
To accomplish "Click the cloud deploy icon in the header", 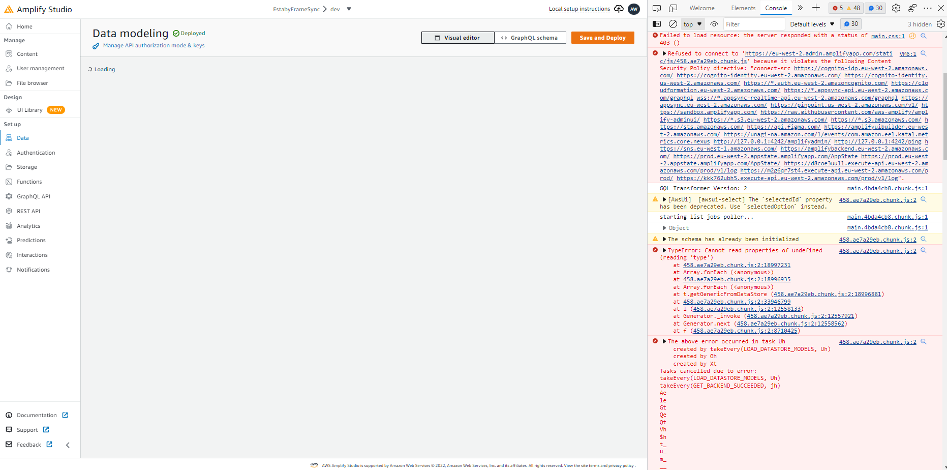I will [619, 9].
